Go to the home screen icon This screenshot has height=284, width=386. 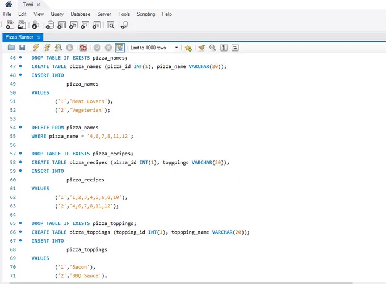point(9,4)
